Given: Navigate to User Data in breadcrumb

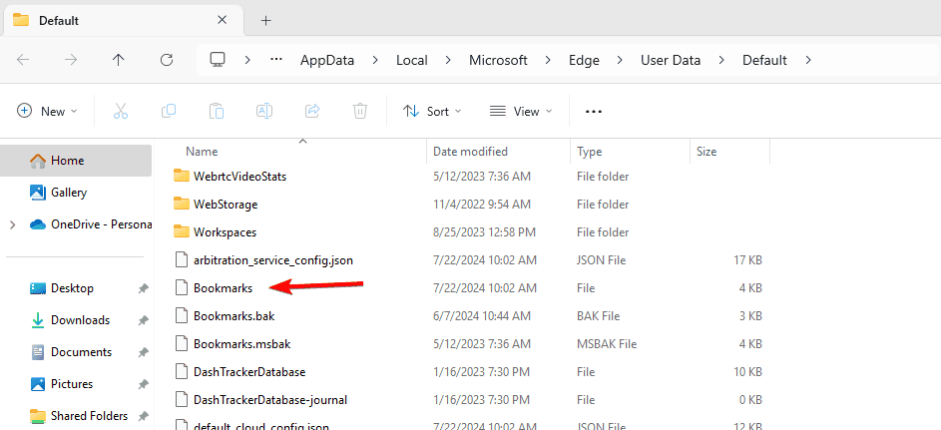Looking at the screenshot, I should pyautogui.click(x=671, y=60).
